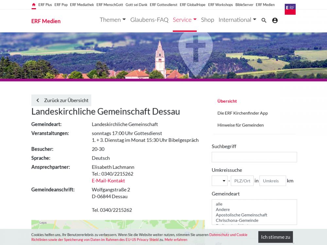Viewport: 327px width, 245px height.
Task: Focus the PLZ/Ort input field
Action: click(x=242, y=181)
